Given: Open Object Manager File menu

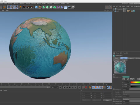Looking at the screenshot, I should click(x=117, y=6).
